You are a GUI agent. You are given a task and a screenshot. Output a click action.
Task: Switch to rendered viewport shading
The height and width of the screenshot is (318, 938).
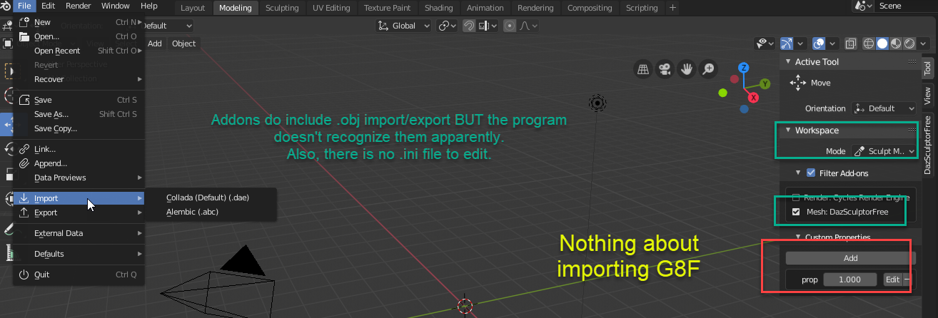pos(909,43)
